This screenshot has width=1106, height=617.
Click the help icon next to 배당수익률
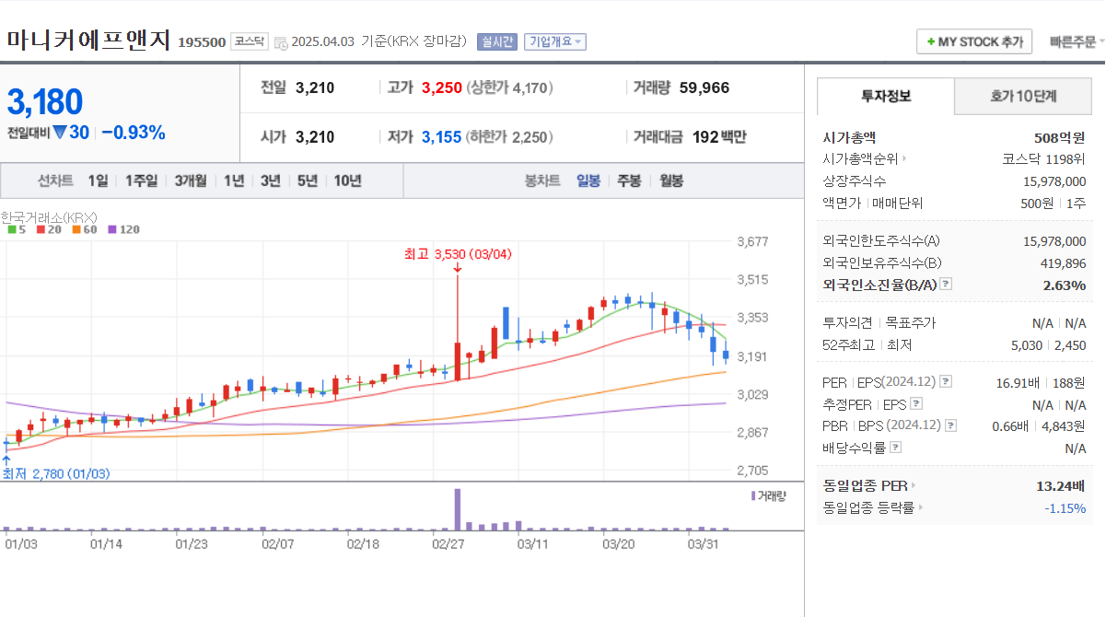(896, 448)
